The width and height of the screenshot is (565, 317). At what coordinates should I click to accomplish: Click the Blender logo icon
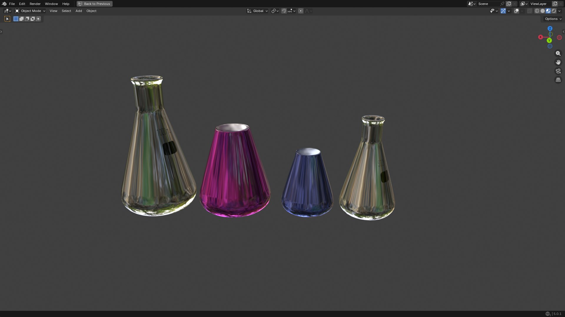tap(4, 4)
